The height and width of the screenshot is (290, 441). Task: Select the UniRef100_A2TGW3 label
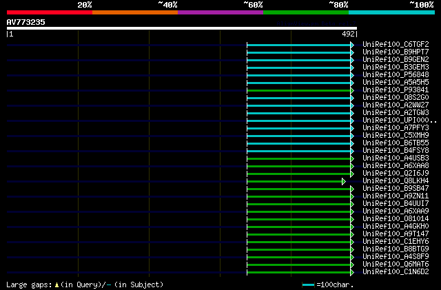tap(396, 113)
